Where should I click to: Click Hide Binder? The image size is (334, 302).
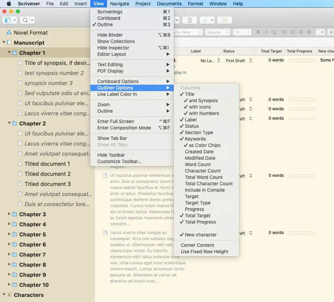[x=132, y=35]
